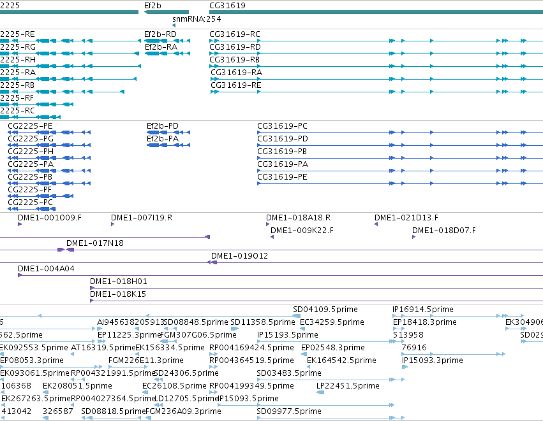
Task: Select transcript CG31619-RC
Action: coord(235,34)
